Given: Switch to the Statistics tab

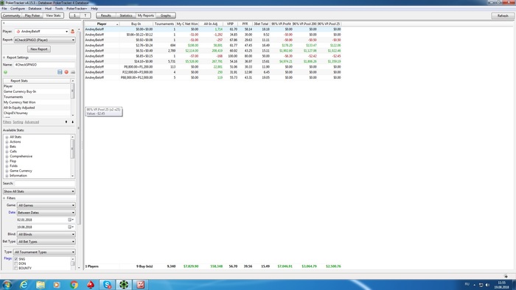Looking at the screenshot, I should pos(126,15).
